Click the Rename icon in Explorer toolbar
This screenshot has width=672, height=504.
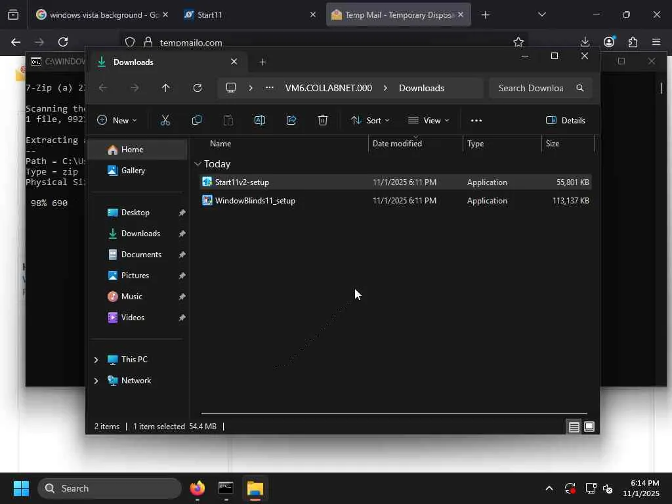[x=260, y=121]
